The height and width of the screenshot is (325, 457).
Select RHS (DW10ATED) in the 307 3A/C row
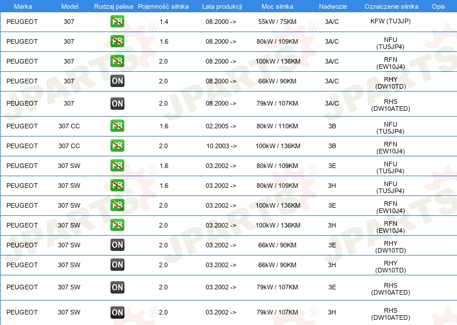(390, 105)
